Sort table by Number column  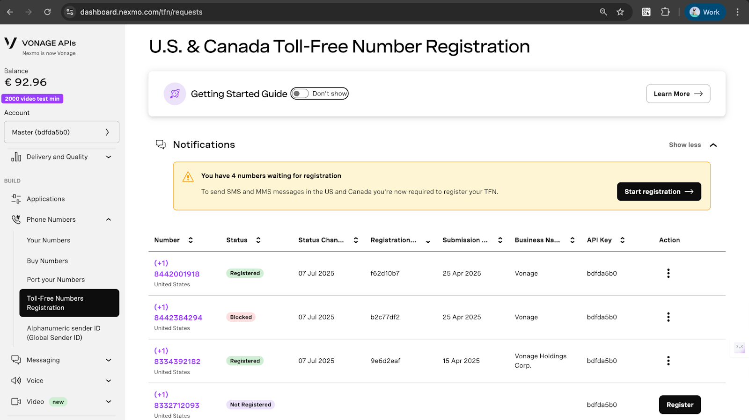pyautogui.click(x=191, y=240)
